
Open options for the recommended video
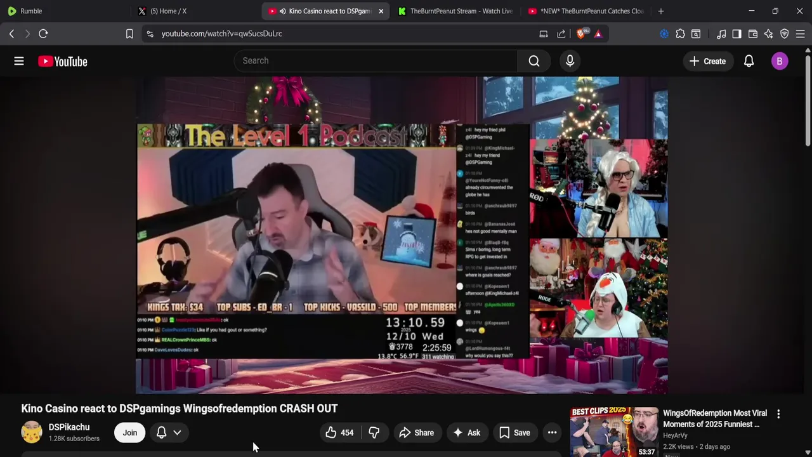(x=778, y=414)
